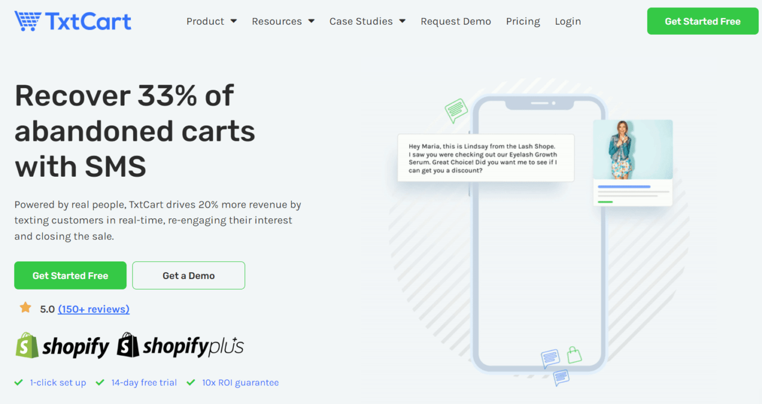Open the Request Demo page

(x=456, y=21)
